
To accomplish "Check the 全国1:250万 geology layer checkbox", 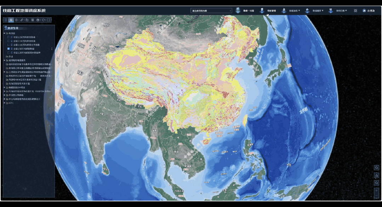I will 8,37.
